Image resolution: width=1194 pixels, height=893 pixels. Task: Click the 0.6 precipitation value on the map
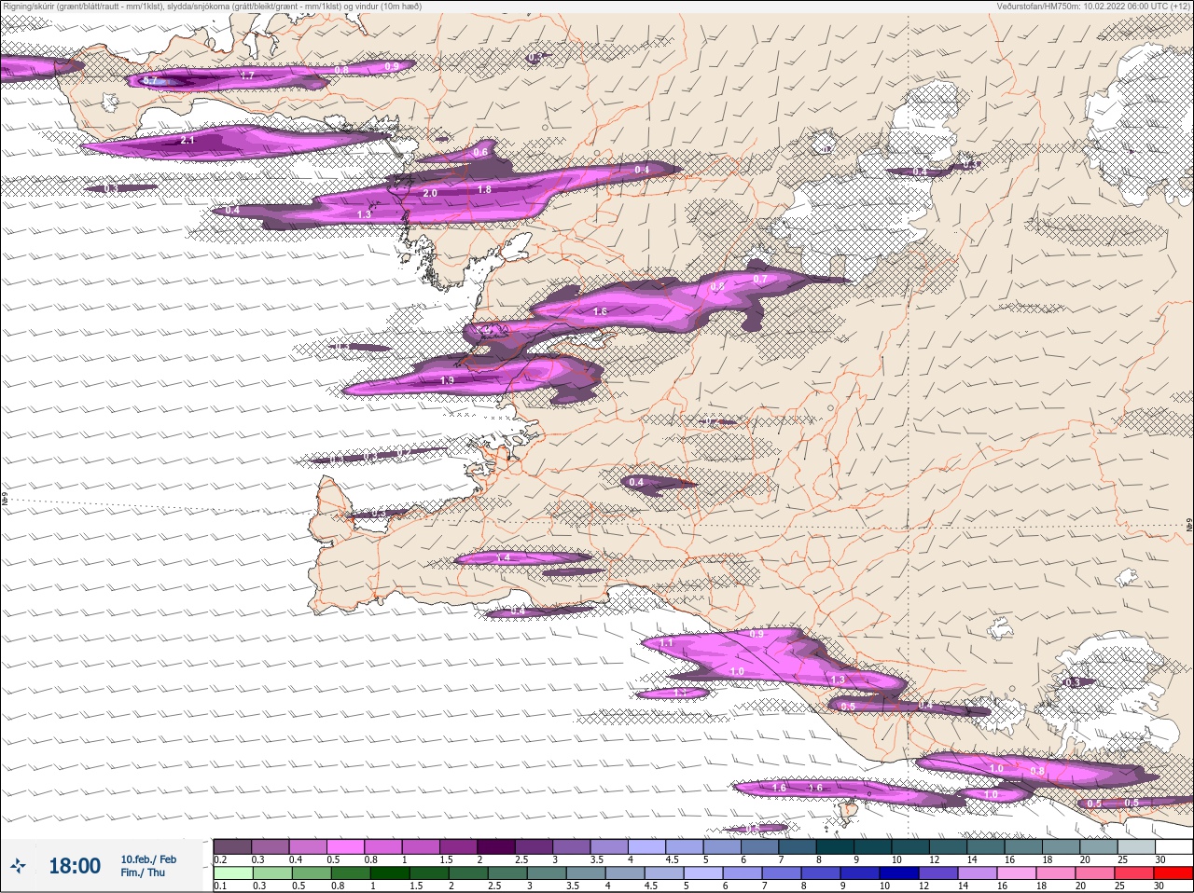tap(481, 152)
